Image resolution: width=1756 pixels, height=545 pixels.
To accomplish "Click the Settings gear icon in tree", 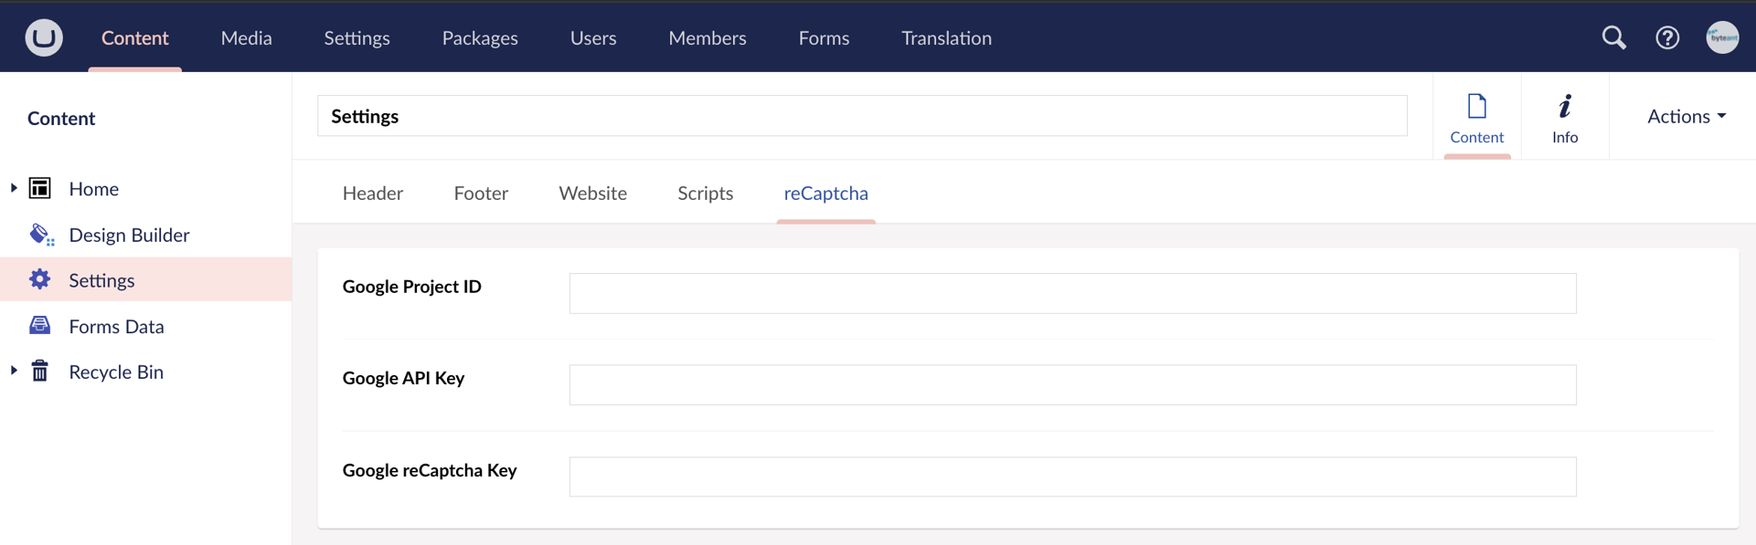I will [x=40, y=279].
